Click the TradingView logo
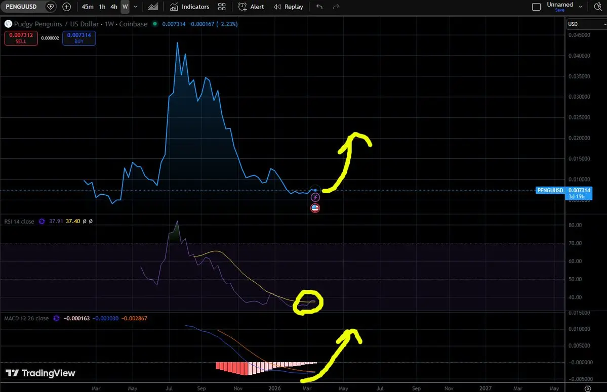This screenshot has height=392, width=607. (x=41, y=373)
